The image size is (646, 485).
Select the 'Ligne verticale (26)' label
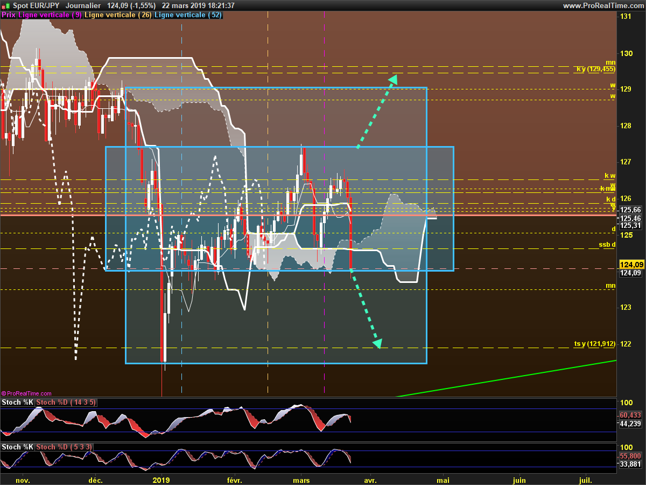[118, 15]
